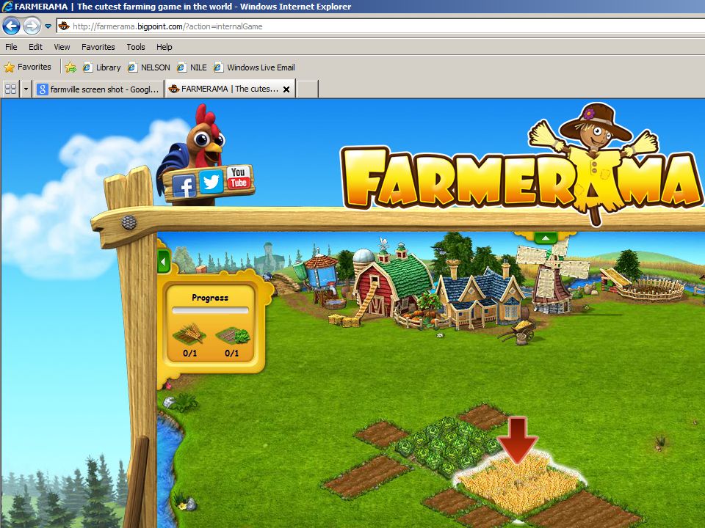The image size is (705, 528).
Task: Click the wooden wheelbarrow cart
Action: click(518, 331)
